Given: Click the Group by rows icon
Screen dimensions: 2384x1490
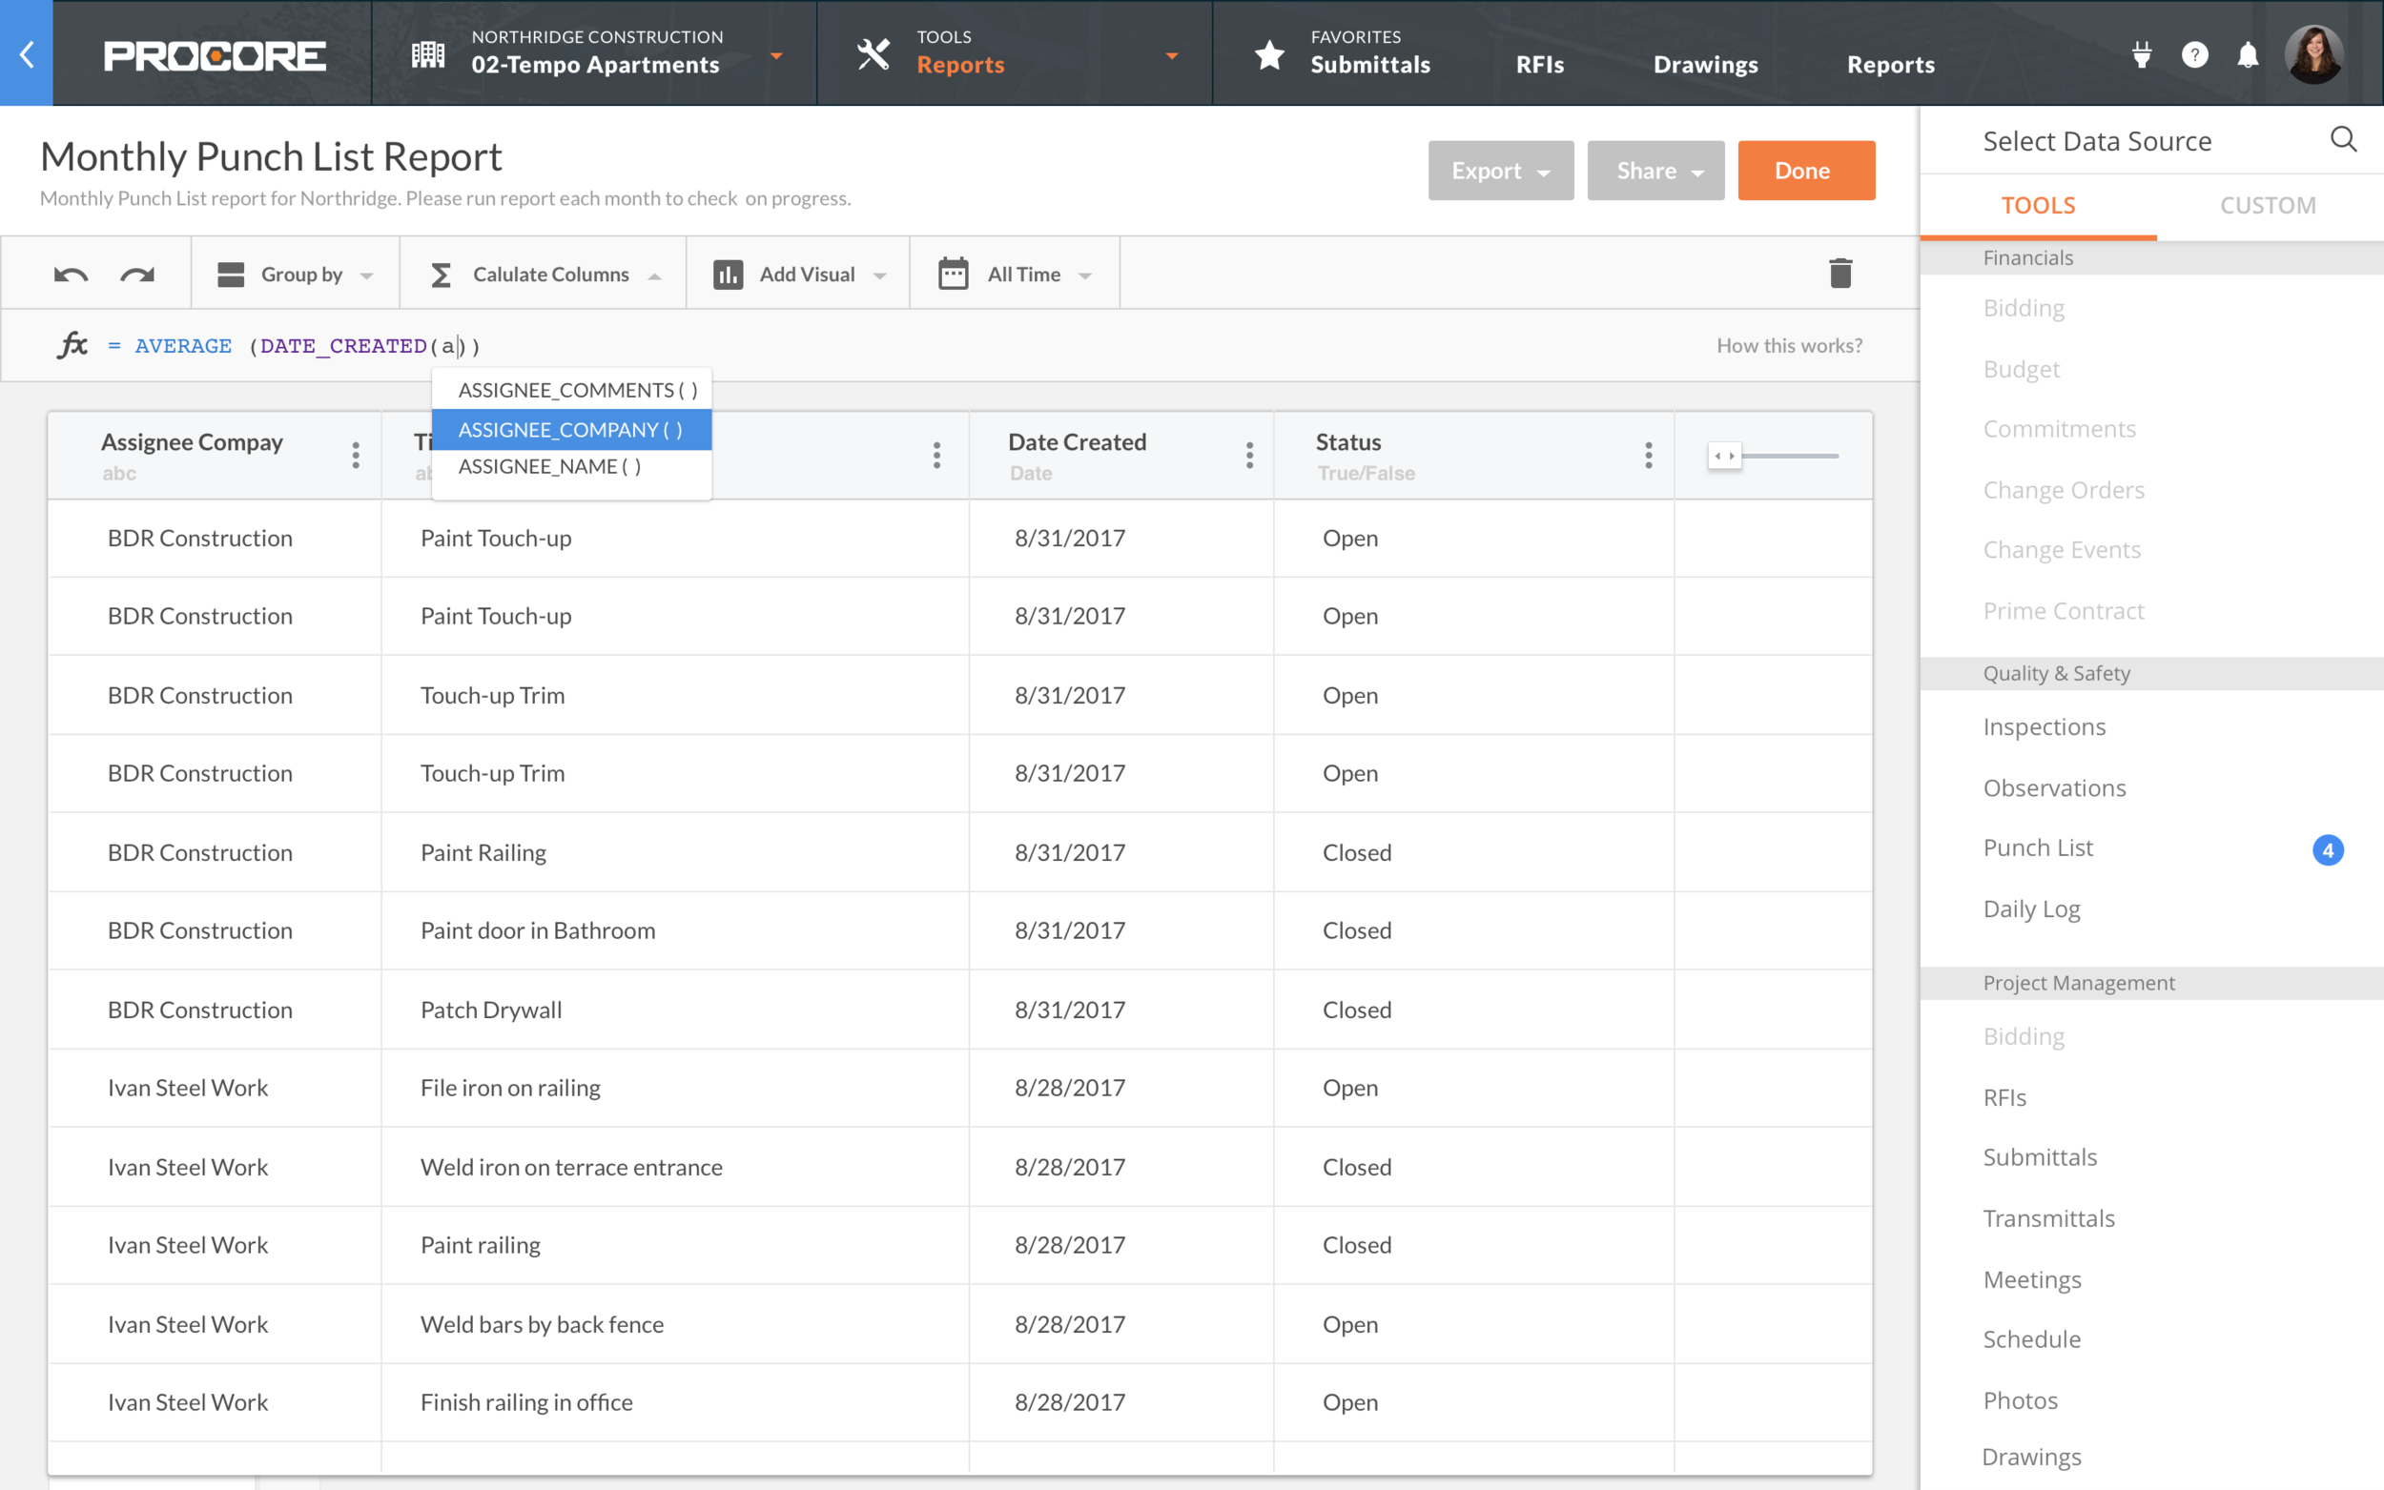Looking at the screenshot, I should [x=231, y=274].
